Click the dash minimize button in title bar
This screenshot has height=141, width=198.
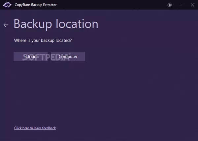181,5
